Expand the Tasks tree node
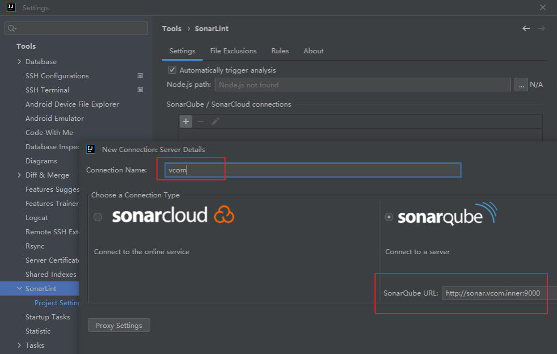 (19, 345)
